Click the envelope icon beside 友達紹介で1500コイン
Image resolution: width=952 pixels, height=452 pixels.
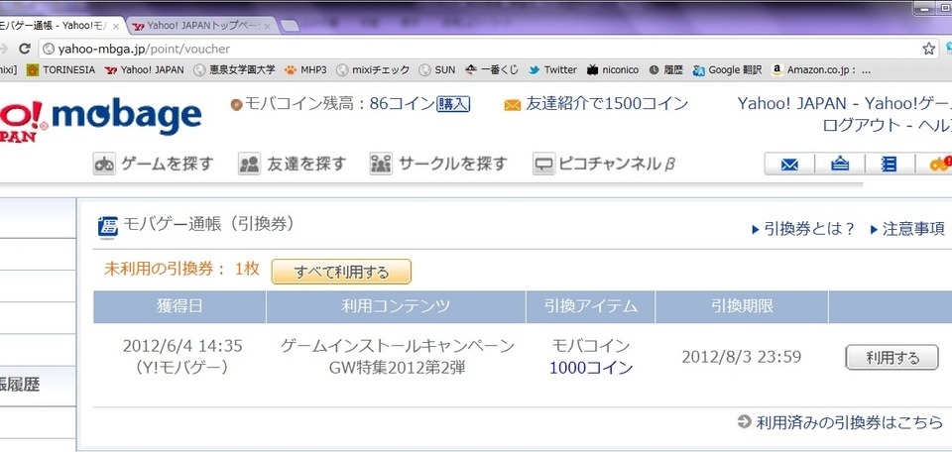point(513,105)
